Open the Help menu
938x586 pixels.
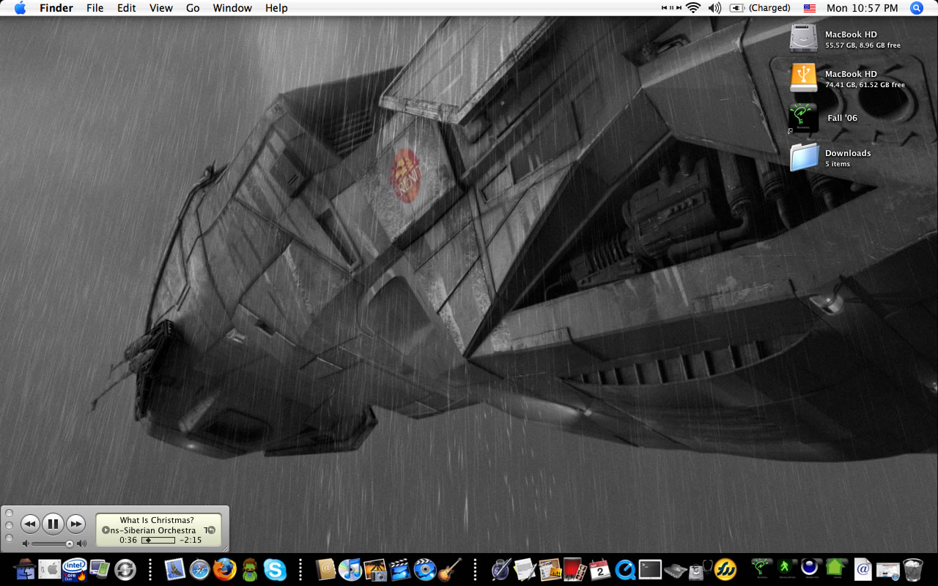pyautogui.click(x=276, y=8)
